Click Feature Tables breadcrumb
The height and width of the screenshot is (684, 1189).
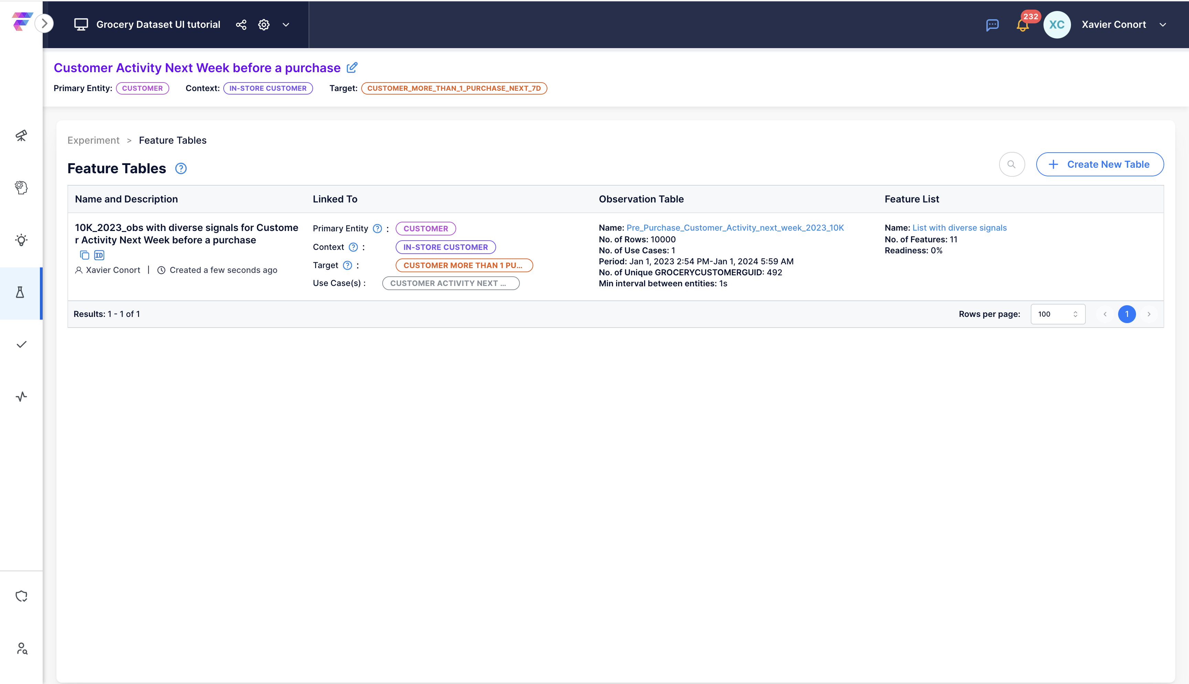click(x=173, y=141)
